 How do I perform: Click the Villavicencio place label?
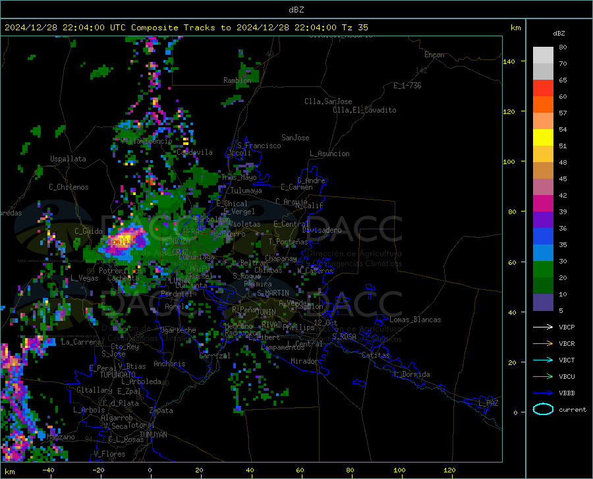pyautogui.click(x=147, y=141)
